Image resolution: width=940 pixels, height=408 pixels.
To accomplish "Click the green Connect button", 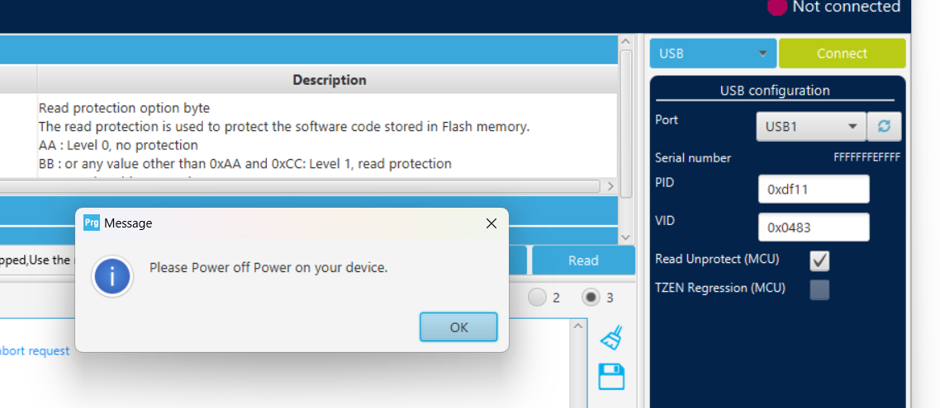I will 842,54.
